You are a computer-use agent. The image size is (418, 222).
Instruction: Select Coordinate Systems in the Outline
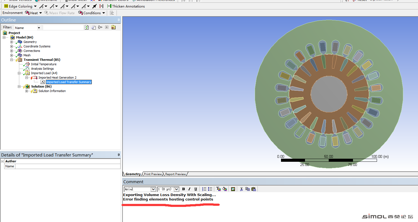pyautogui.click(x=37, y=46)
